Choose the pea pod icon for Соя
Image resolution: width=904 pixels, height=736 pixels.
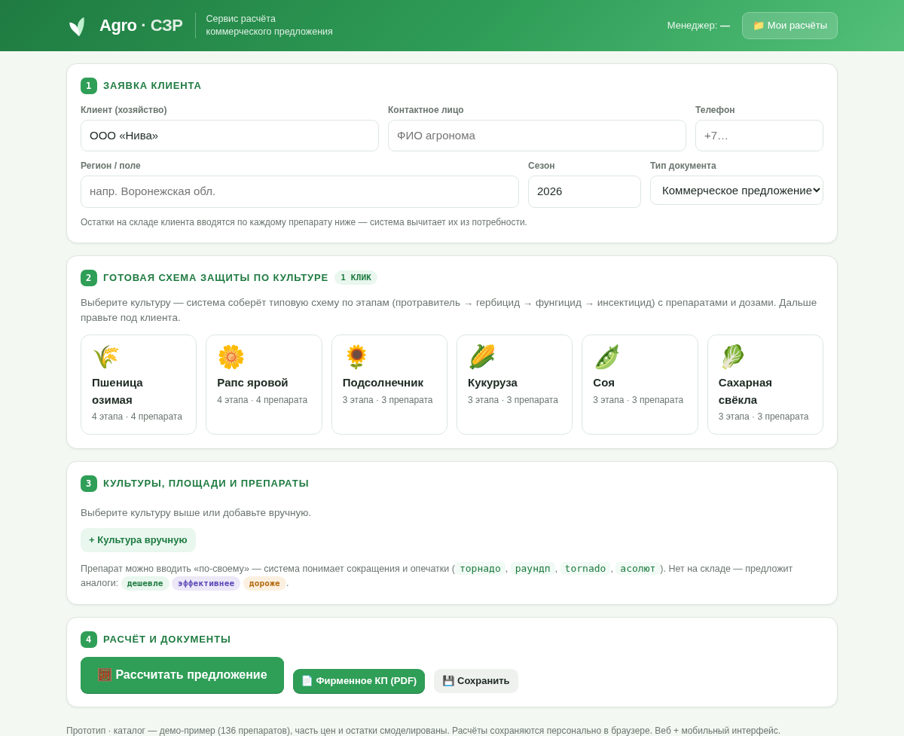(606, 357)
